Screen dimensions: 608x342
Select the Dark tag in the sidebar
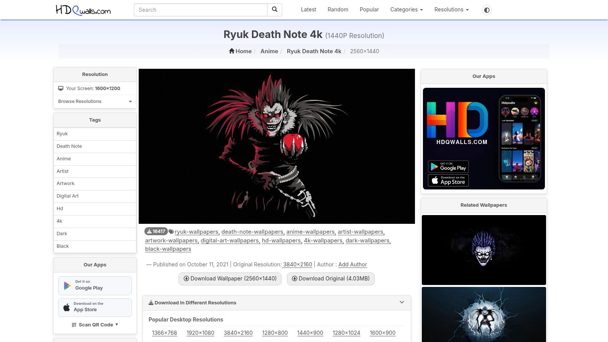coord(95,234)
